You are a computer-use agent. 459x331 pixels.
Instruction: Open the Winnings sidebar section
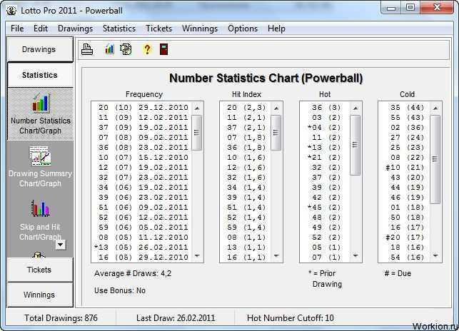click(40, 295)
